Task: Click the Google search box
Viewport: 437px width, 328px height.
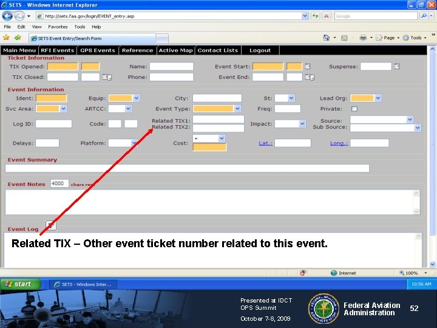Action: (376, 16)
